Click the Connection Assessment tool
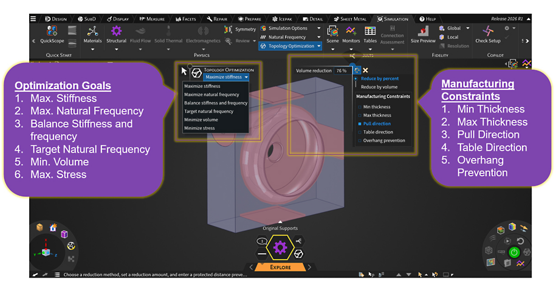Image resolution: width=556 pixels, height=291 pixels. (x=392, y=35)
